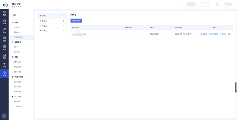
Task: Open 公司信息 under 个人中心
Action: pyautogui.click(x=18, y=106)
